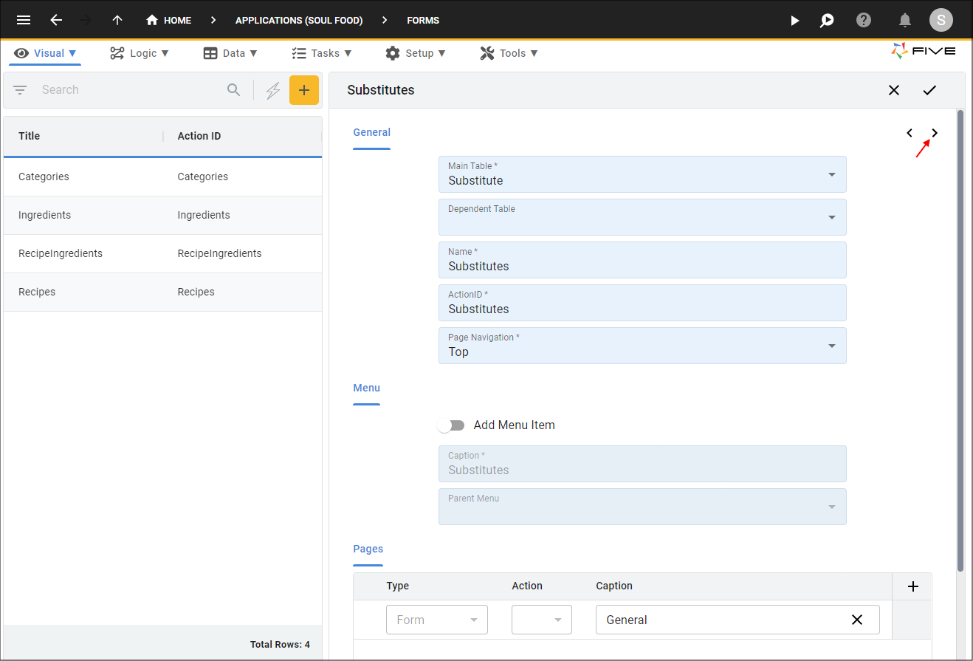Click the Home house icon in the breadcrumb
Image resolution: width=973 pixels, height=661 pixels.
tap(152, 20)
